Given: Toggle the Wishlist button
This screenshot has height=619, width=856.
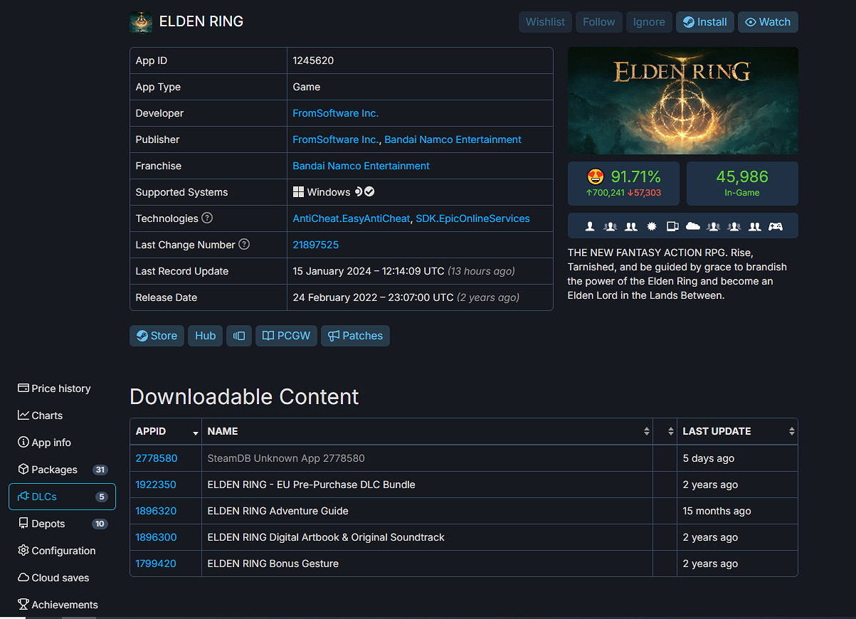Looking at the screenshot, I should (545, 22).
